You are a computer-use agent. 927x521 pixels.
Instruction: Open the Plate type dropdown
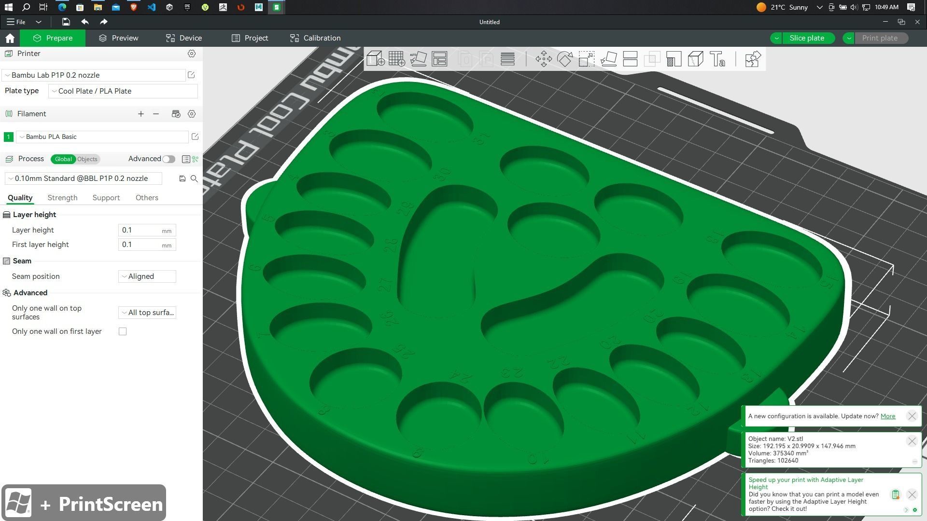click(123, 91)
